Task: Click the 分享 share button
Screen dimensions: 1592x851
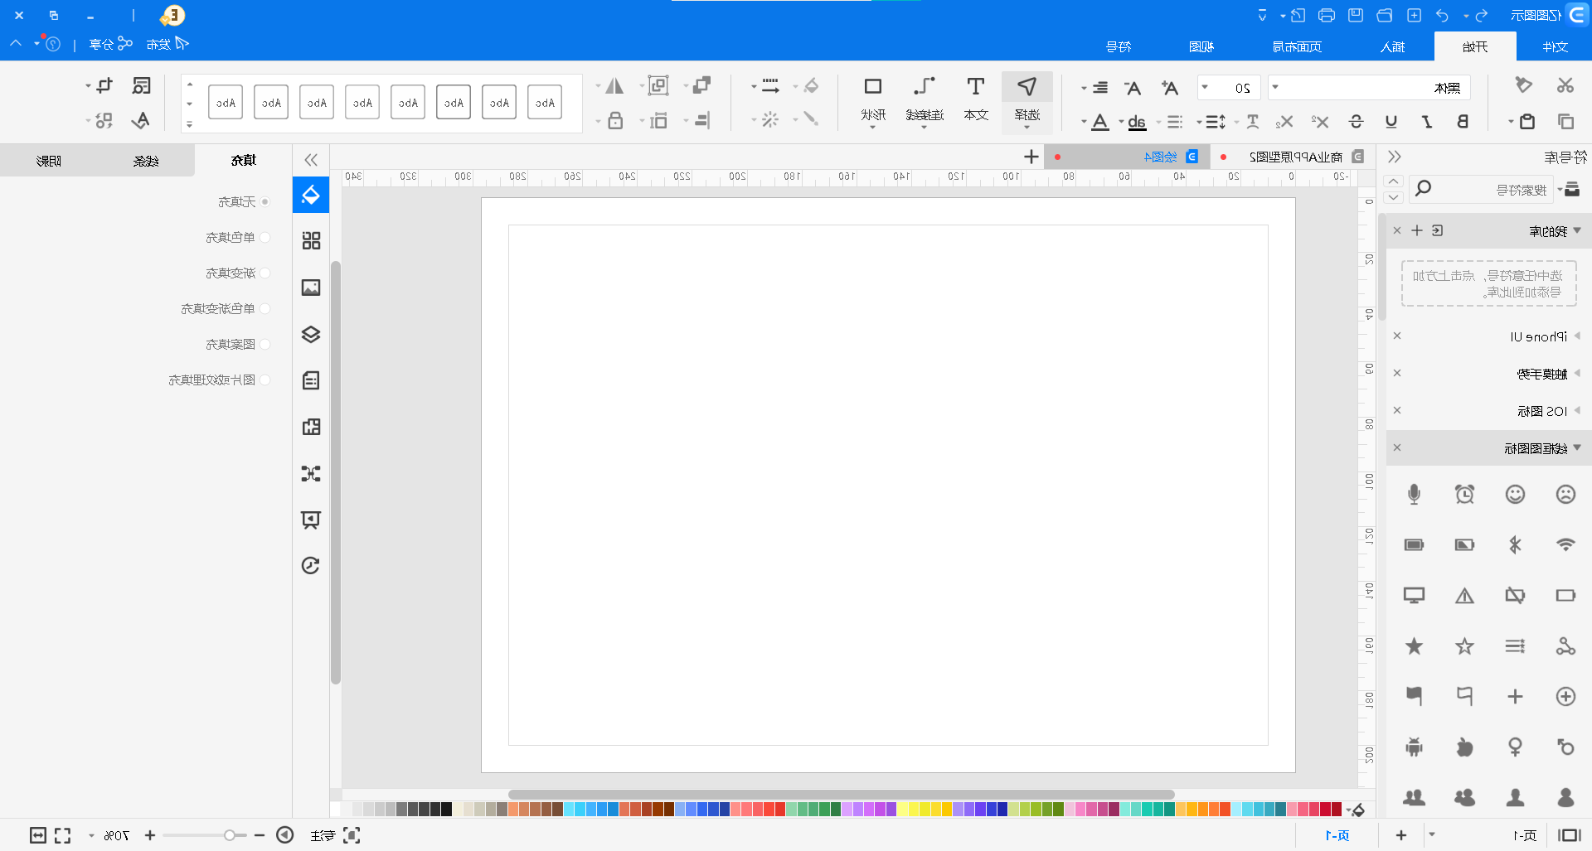Action: point(111,44)
